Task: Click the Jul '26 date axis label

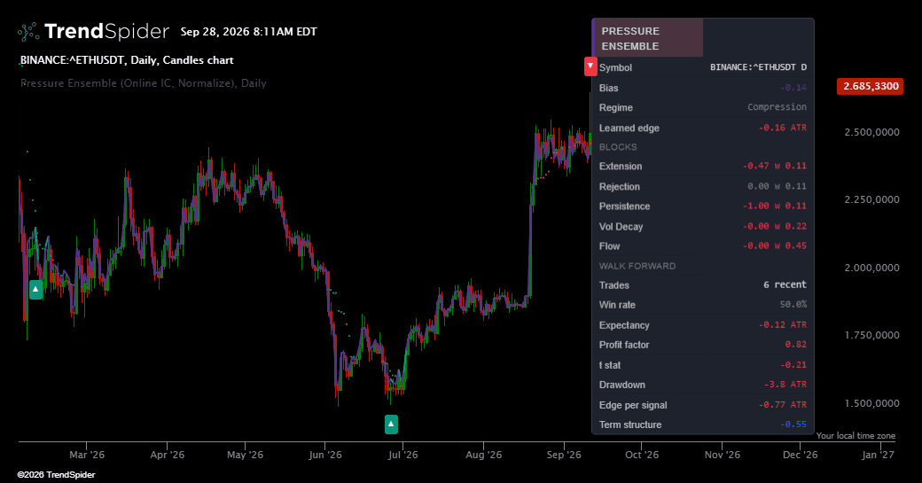Action: pos(402,455)
